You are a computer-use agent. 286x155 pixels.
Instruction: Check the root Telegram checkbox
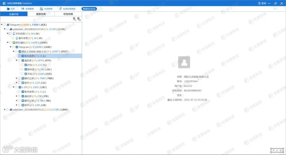pos(4,25)
